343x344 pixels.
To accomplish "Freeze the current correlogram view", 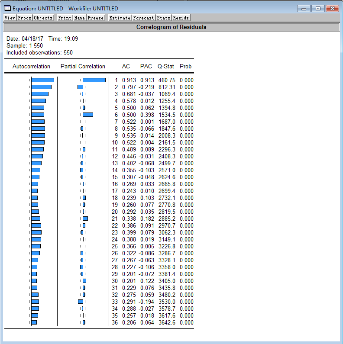I will pos(95,18).
